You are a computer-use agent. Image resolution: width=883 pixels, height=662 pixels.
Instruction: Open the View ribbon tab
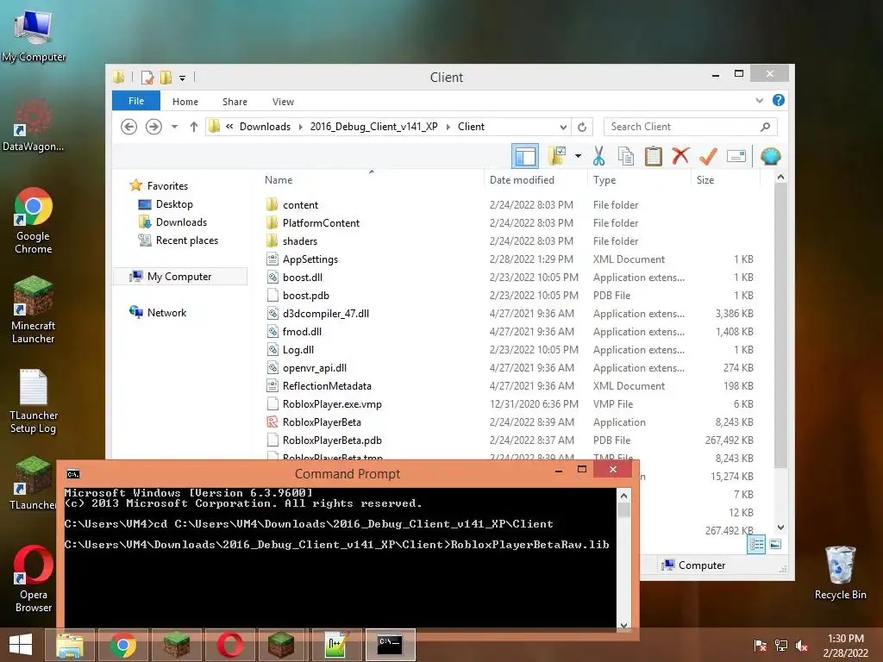[283, 102]
